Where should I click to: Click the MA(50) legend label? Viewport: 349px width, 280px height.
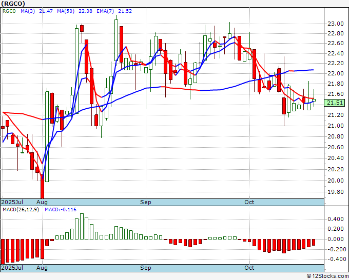coord(66,11)
